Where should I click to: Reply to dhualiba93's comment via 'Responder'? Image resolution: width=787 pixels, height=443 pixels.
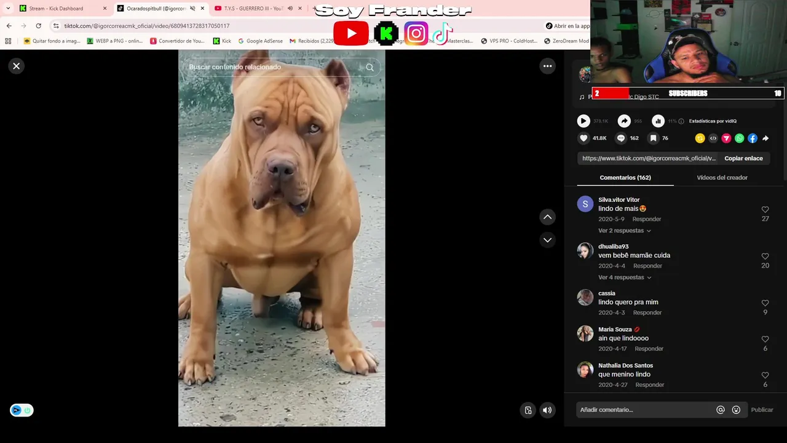(x=647, y=266)
